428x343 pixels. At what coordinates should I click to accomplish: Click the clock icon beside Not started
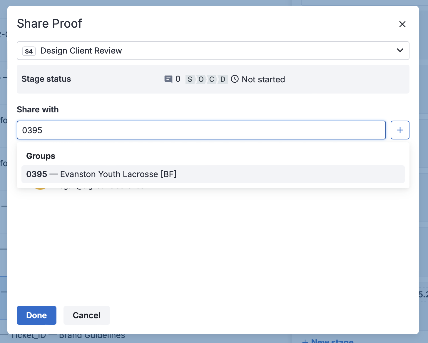pos(235,79)
